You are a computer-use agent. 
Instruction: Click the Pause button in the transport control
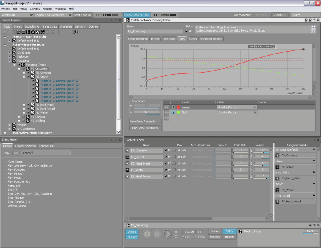pyautogui.click(x=157, y=234)
